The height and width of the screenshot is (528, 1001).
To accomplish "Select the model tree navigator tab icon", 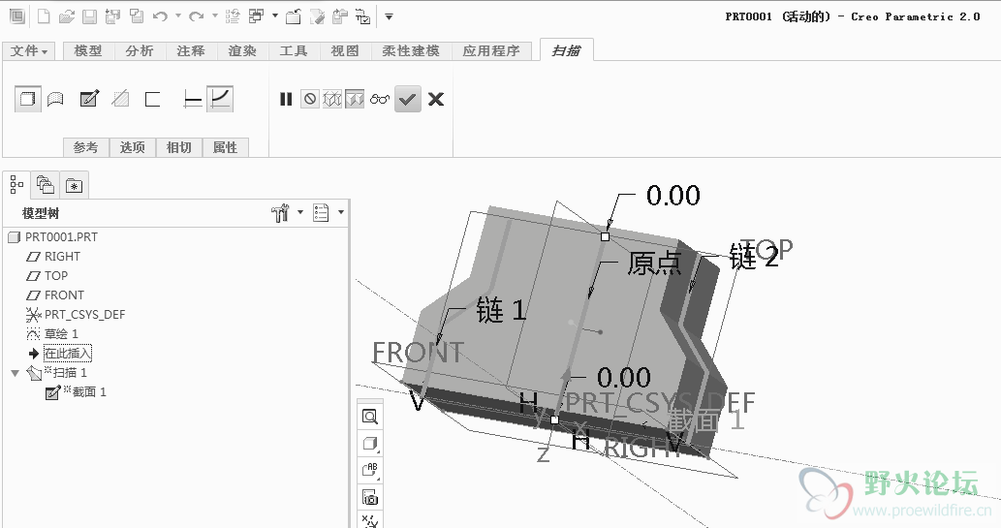I will pos(16,185).
